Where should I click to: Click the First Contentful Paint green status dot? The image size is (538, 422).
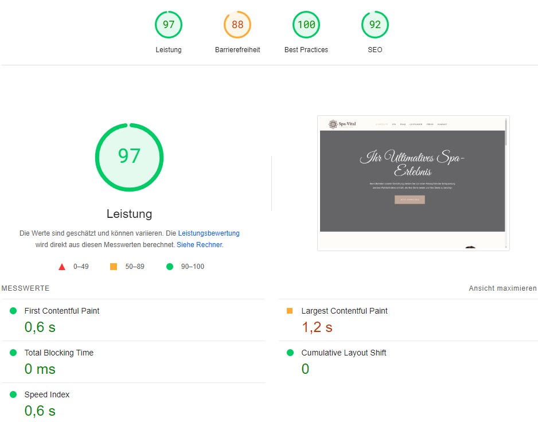click(13, 311)
